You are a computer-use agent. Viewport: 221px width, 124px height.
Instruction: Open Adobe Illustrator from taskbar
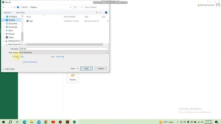(x=67, y=122)
